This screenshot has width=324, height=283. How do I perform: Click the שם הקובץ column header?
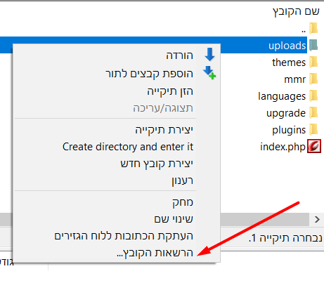pyautogui.click(x=296, y=11)
